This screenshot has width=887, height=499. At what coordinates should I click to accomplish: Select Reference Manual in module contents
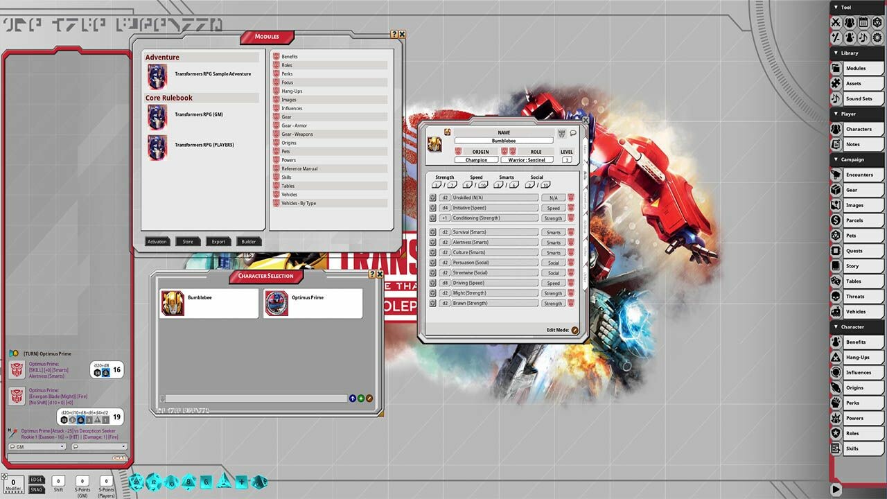point(299,168)
